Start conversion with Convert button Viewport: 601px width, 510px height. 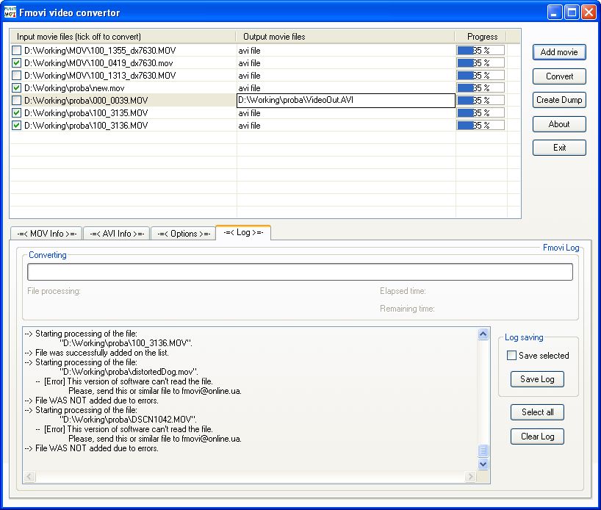pyautogui.click(x=559, y=76)
